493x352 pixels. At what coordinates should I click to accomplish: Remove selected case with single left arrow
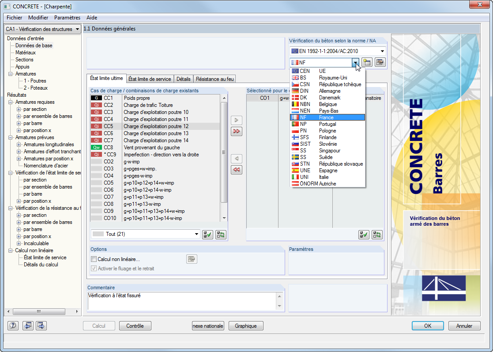tap(237, 159)
